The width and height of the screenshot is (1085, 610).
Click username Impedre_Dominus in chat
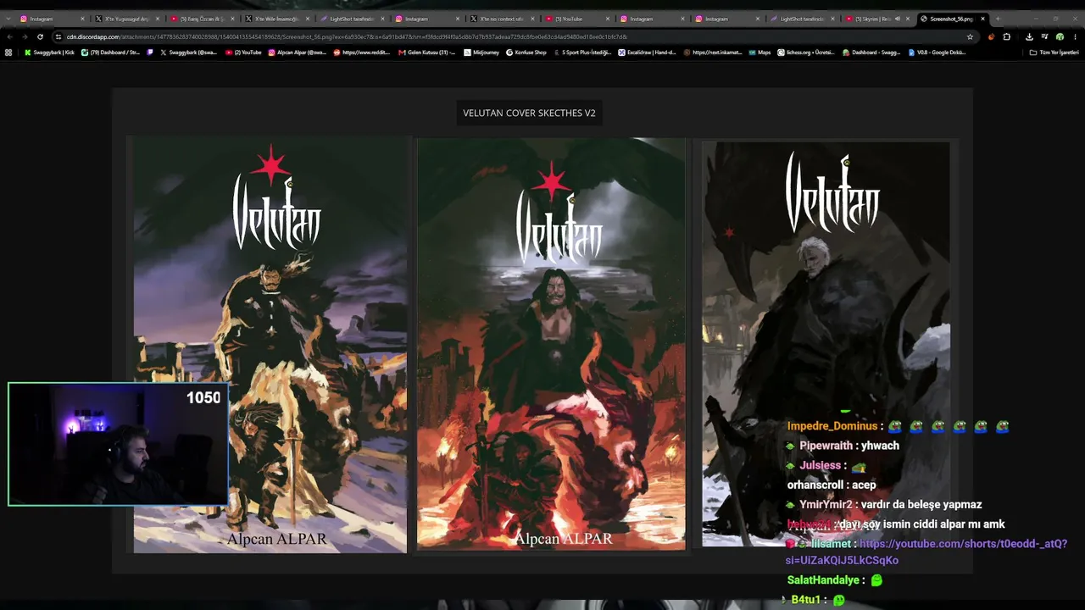pyautogui.click(x=833, y=426)
